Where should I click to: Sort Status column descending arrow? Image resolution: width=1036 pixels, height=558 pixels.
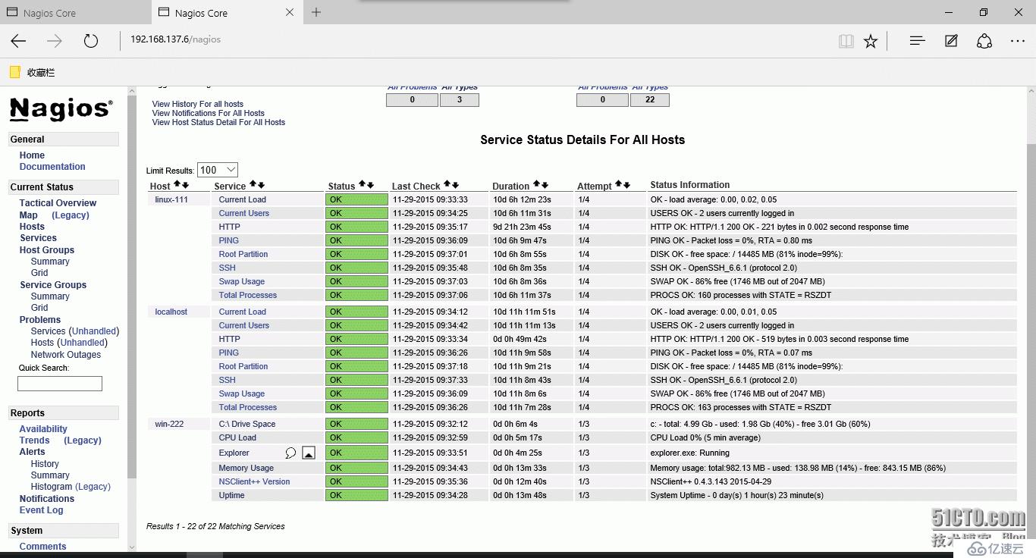371,184
